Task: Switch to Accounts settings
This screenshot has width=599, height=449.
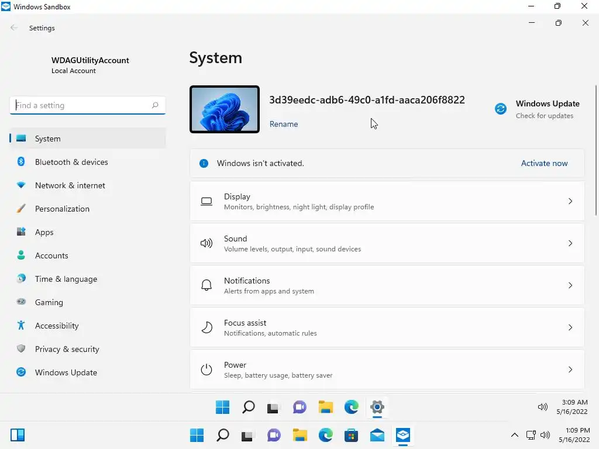Action: click(88, 255)
